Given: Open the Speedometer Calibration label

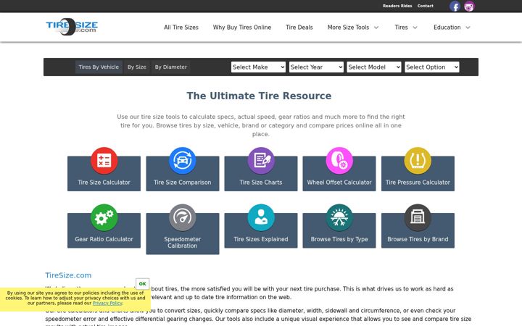Looking at the screenshot, I should (183, 243).
